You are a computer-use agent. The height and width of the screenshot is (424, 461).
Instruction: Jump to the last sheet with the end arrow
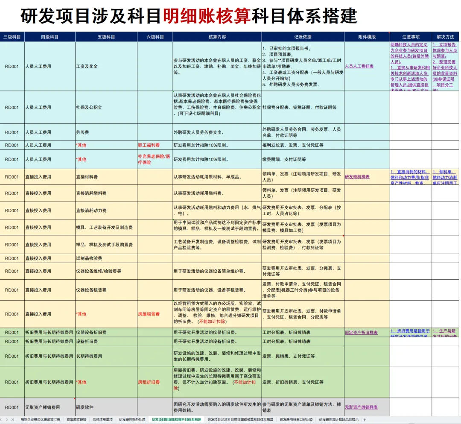point(12,420)
